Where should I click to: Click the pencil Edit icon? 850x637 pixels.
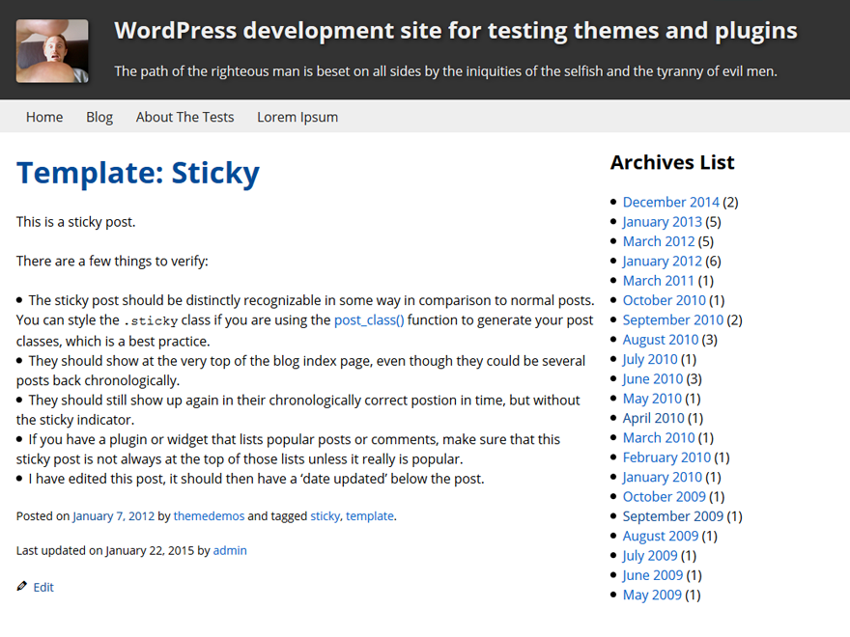tap(22, 587)
